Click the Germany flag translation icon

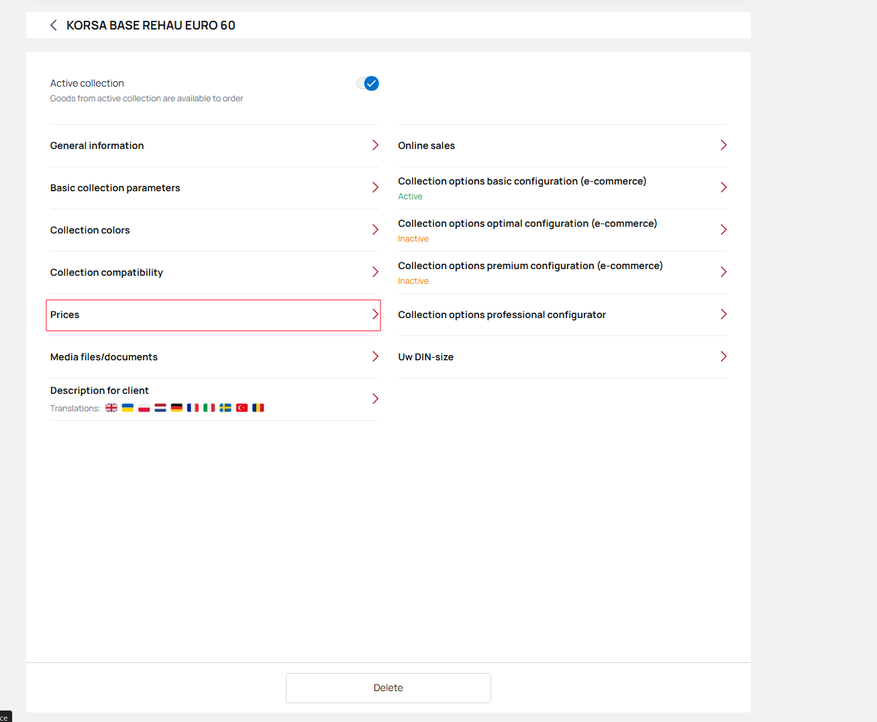click(x=176, y=408)
